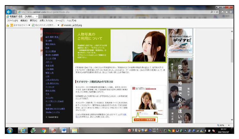This screenshot has height=139, width=239.
Task: Open the ビジネス関連 category link
Action: pos(50,51)
